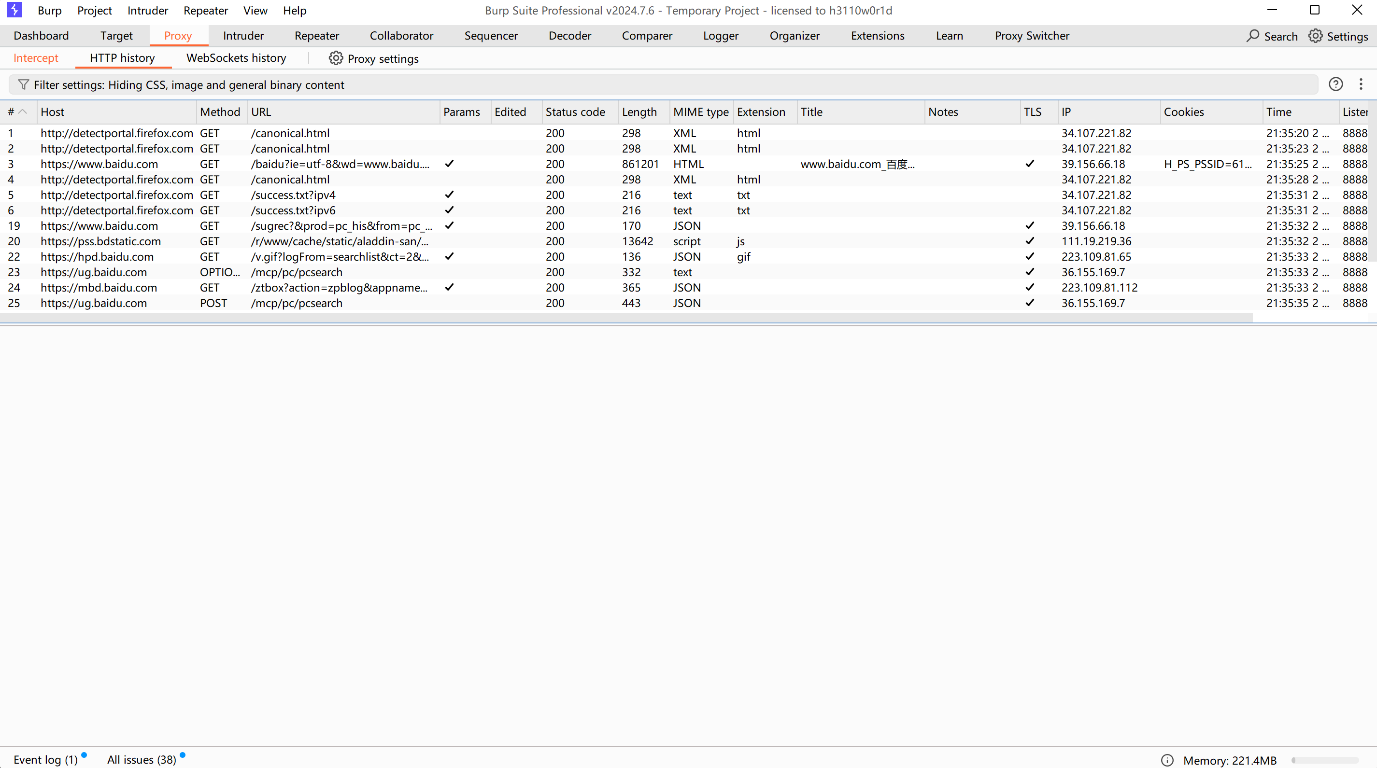Sort by Status code column header
The height and width of the screenshot is (768, 1377).
pyautogui.click(x=575, y=112)
